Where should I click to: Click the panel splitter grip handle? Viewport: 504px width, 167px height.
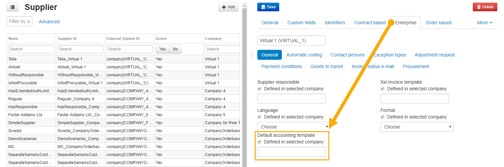click(252, 55)
